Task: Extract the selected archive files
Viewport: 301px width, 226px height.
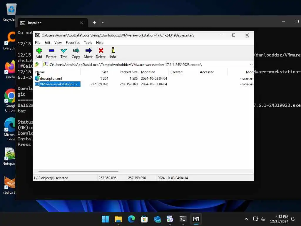Action: (x=51, y=53)
